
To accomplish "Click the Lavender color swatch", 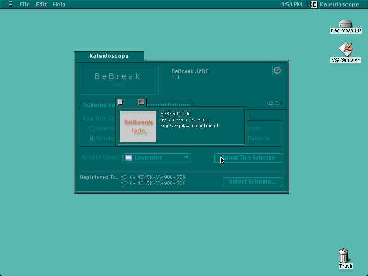I will tap(129, 158).
